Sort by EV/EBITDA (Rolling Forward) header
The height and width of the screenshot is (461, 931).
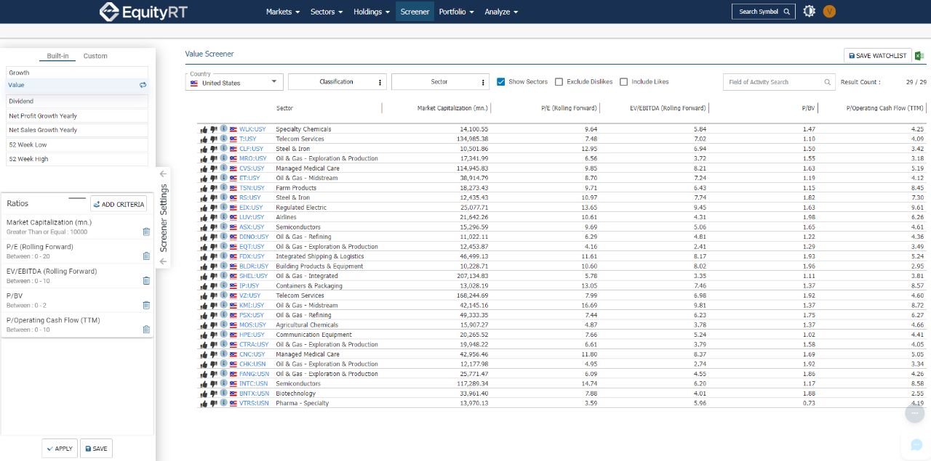[x=668, y=108]
